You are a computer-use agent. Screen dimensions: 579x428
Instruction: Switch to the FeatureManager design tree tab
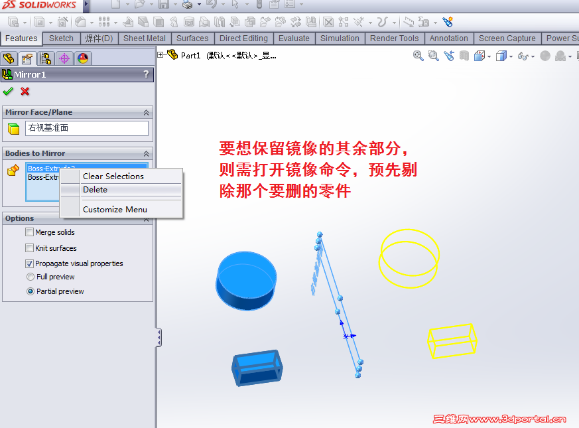9,58
